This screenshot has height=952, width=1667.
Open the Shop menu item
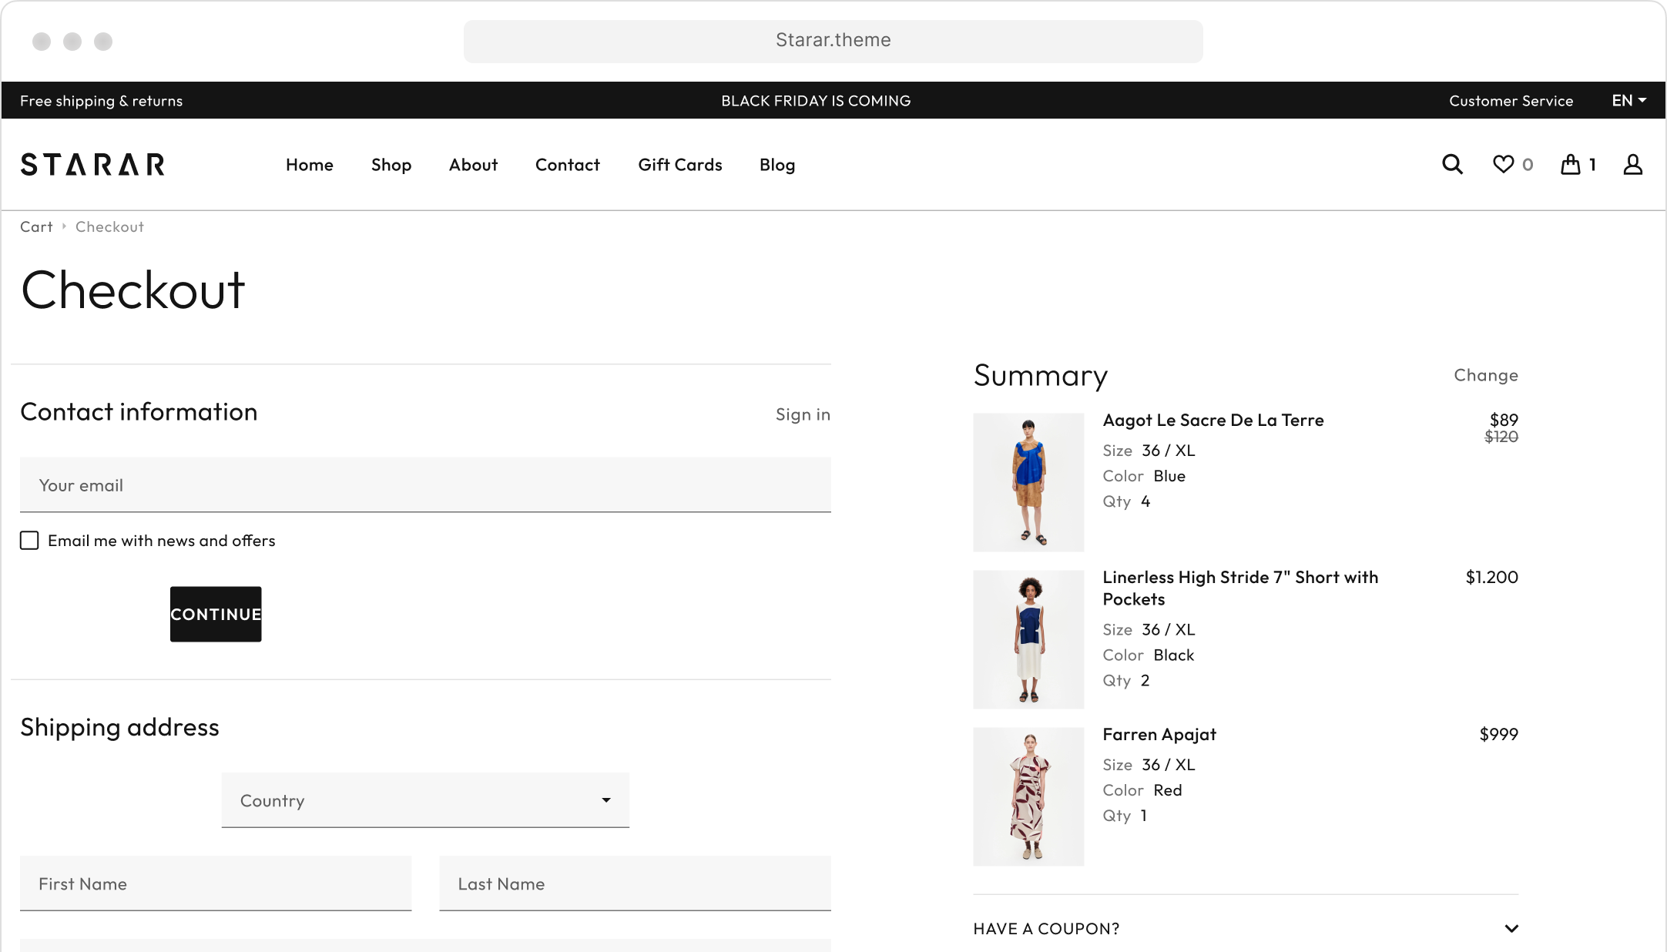pyautogui.click(x=391, y=165)
